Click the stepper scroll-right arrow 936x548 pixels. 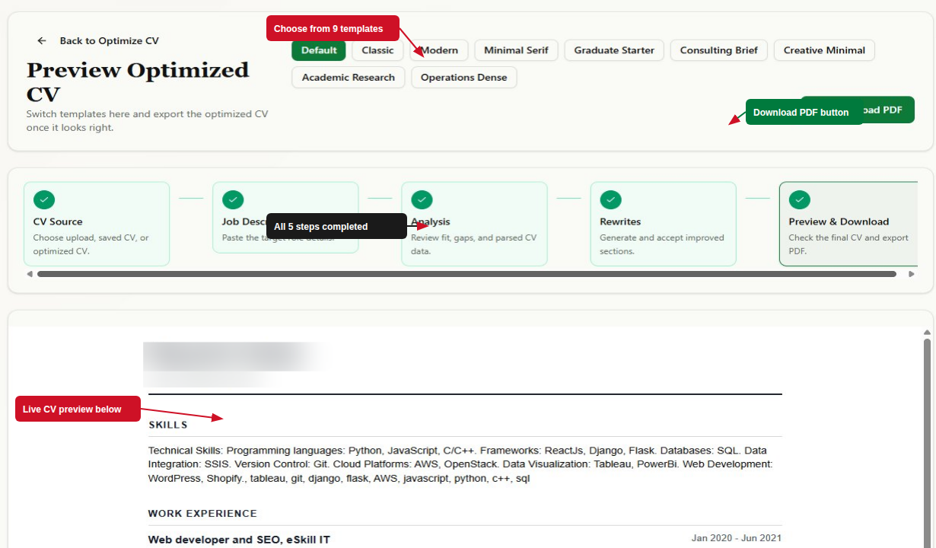click(x=912, y=274)
